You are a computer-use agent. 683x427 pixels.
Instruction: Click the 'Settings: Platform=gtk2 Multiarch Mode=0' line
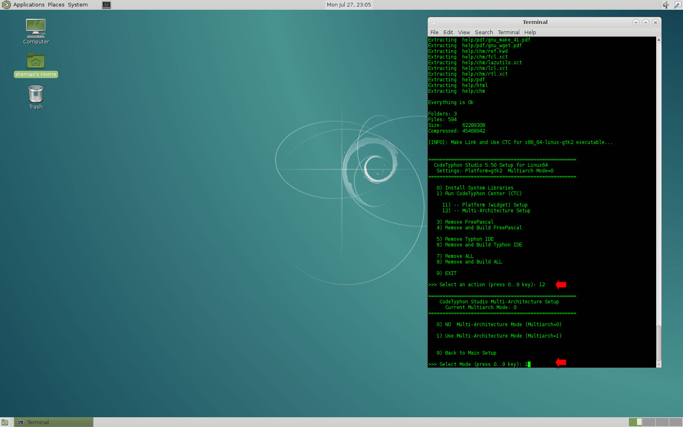pyautogui.click(x=495, y=171)
